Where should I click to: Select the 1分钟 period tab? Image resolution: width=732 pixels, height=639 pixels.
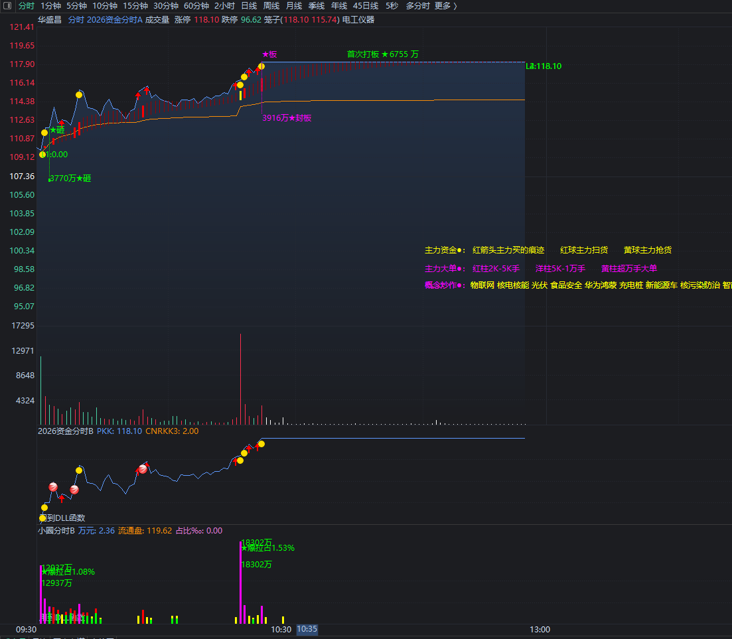[x=50, y=6]
